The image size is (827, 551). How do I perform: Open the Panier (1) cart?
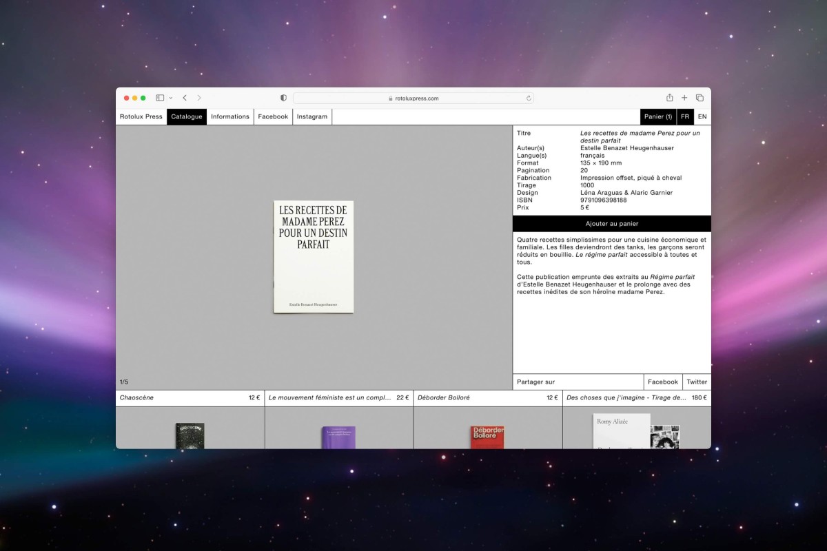click(658, 116)
